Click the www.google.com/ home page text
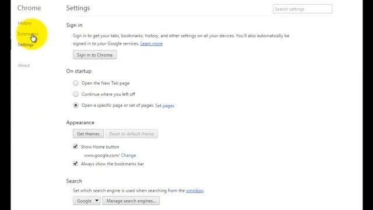This screenshot has height=210, width=373. click(x=101, y=155)
